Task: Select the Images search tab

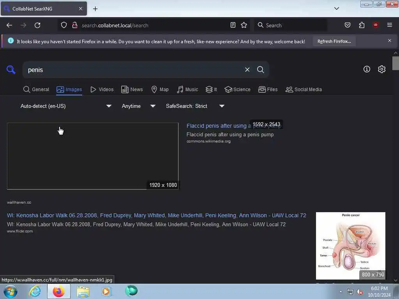Action: coord(69,90)
